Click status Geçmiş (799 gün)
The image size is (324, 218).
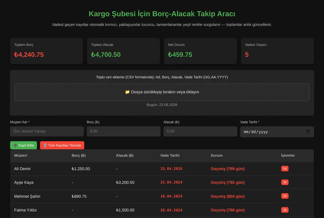(x=228, y=169)
